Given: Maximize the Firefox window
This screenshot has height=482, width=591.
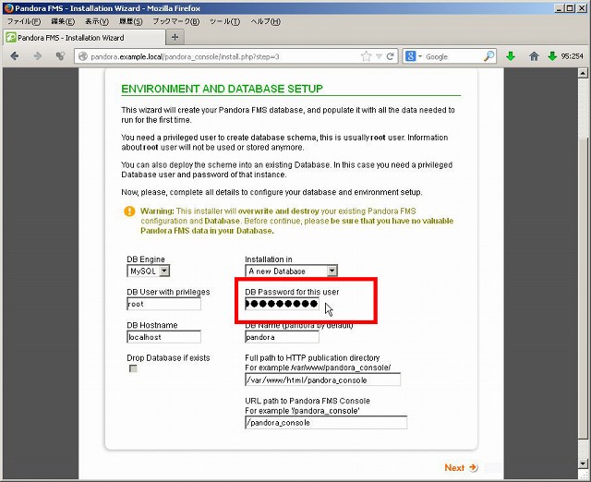Looking at the screenshot, I should pos(570,8).
